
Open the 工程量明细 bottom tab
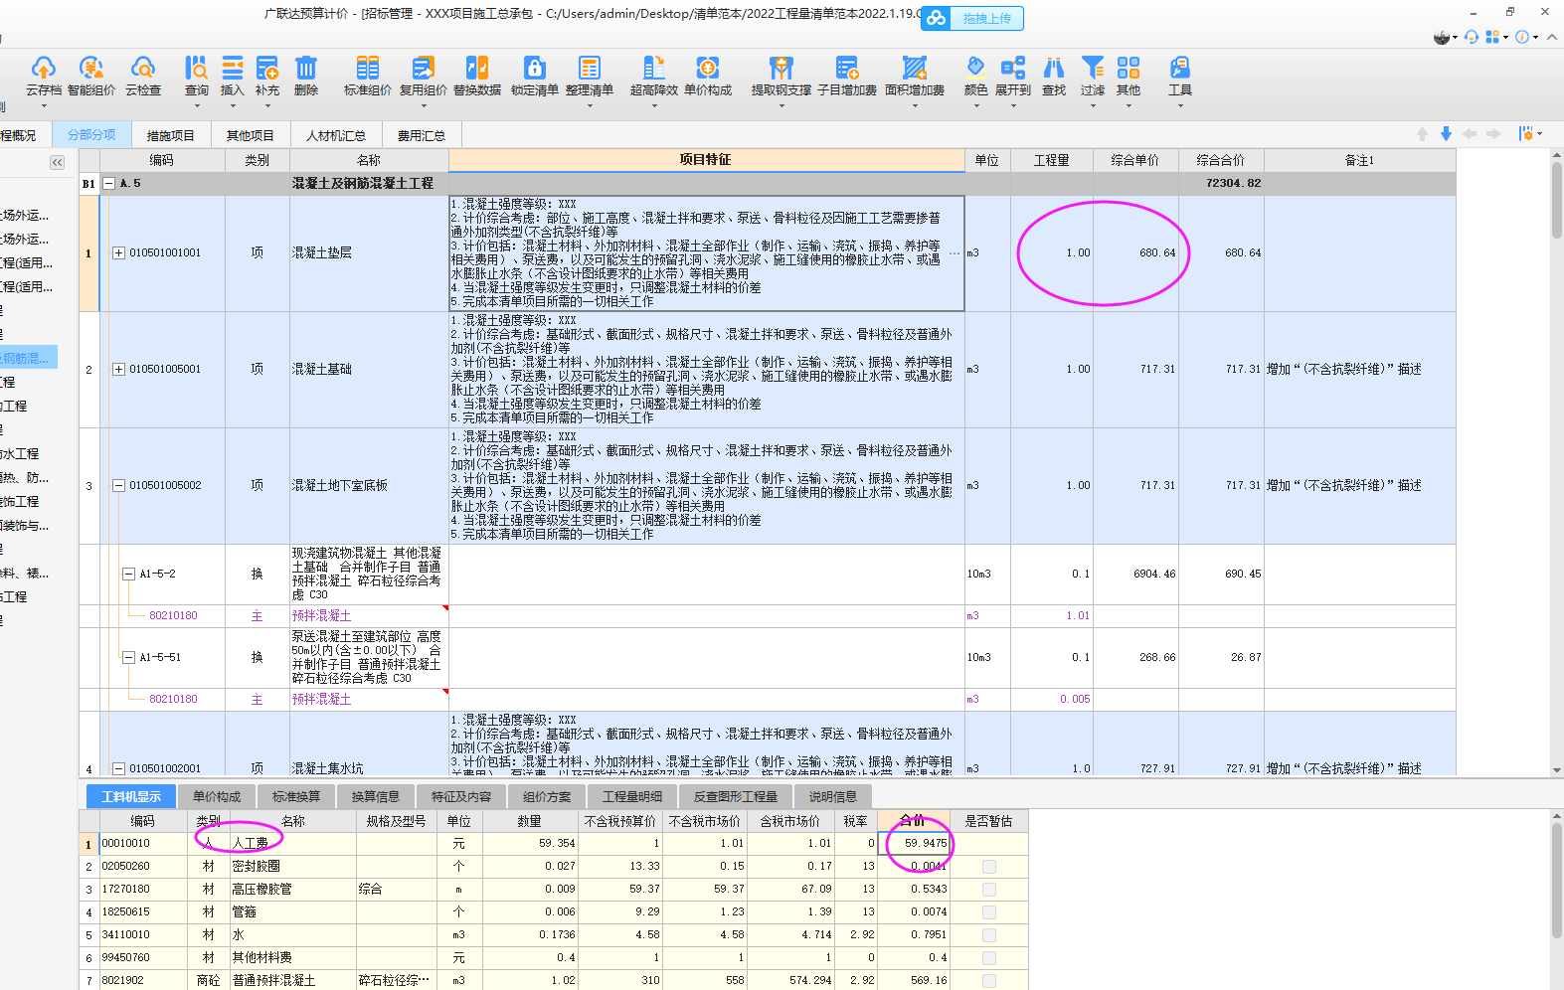coord(632,796)
